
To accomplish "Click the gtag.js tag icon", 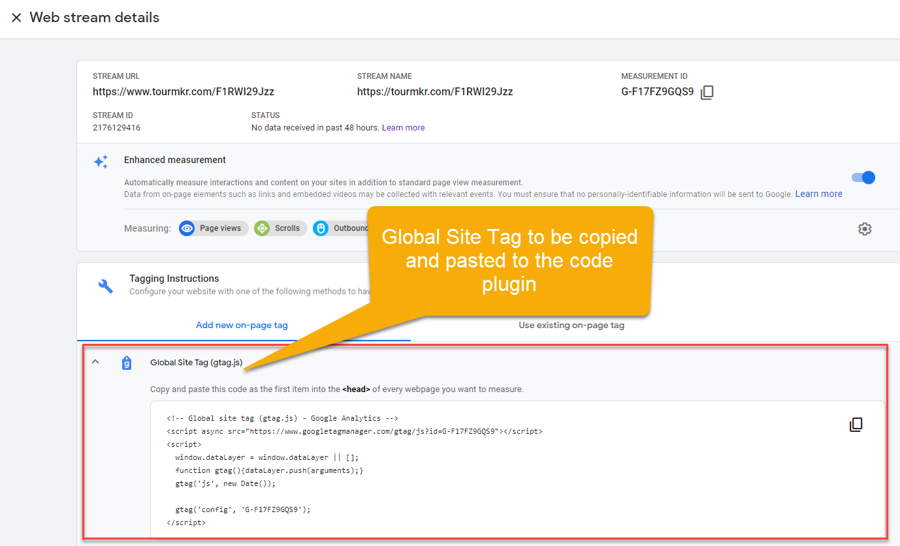I will [x=127, y=363].
